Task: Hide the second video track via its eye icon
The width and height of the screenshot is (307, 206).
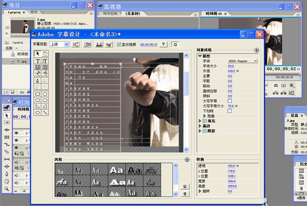Action: click(17, 140)
